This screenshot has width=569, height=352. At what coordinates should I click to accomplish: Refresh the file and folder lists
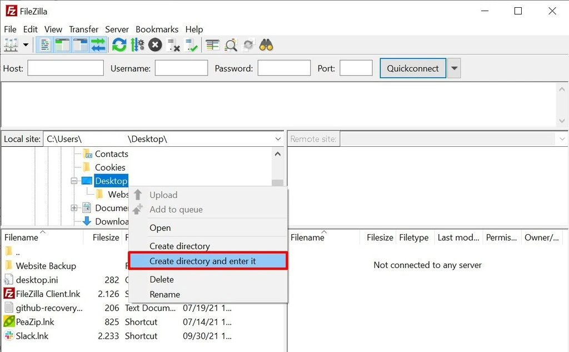119,44
